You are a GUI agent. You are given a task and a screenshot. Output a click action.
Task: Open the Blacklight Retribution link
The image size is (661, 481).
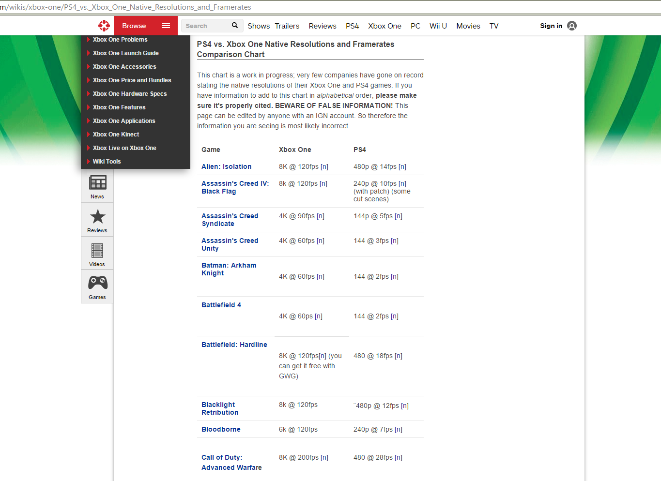tap(220, 408)
